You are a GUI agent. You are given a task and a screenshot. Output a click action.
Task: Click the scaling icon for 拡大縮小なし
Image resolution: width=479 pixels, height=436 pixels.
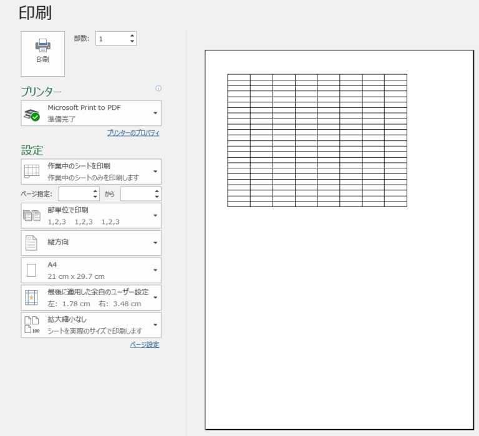(x=31, y=325)
